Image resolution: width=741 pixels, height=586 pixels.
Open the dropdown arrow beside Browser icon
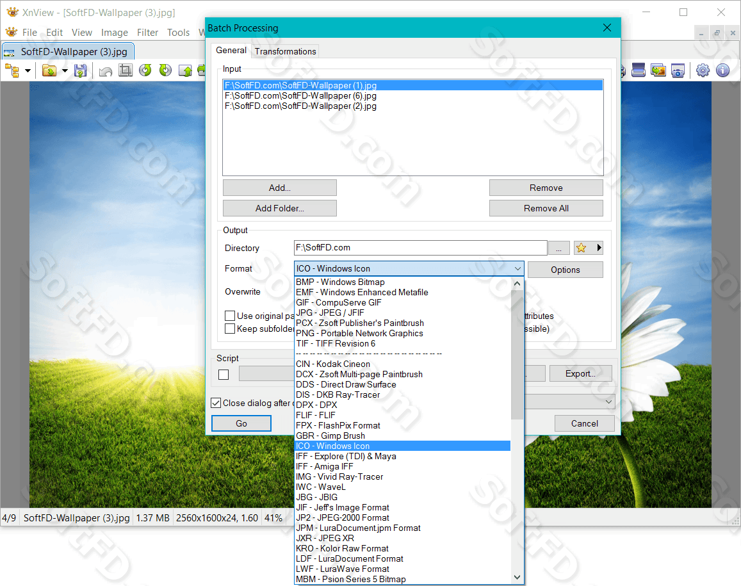[x=28, y=71]
